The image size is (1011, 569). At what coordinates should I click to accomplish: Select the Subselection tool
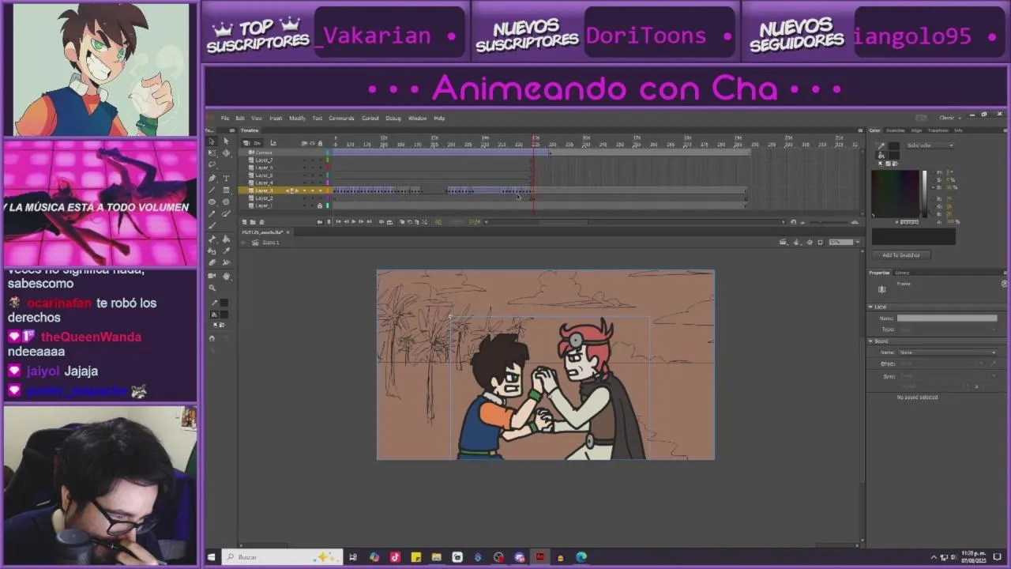(226, 141)
